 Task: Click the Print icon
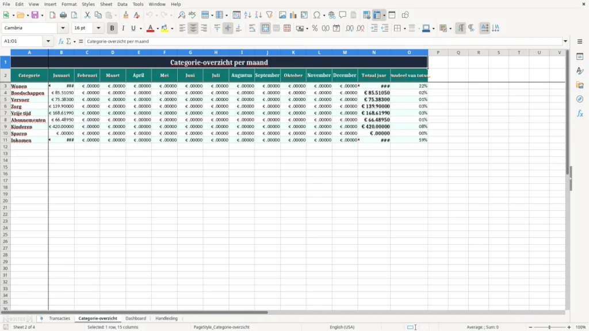(63, 15)
